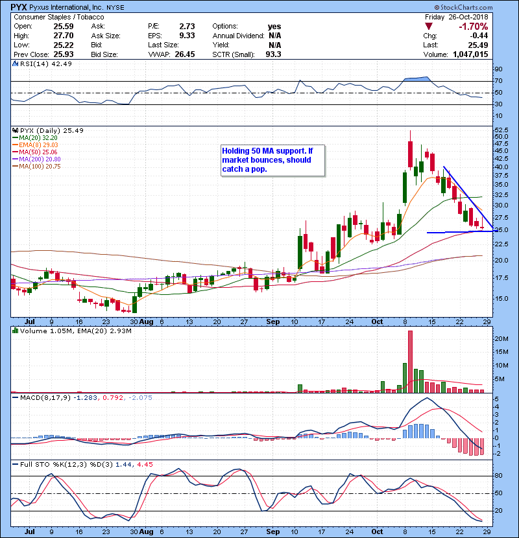
Task: Click the Pyxus International, Inc. company name
Action: pyautogui.click(x=67, y=7)
